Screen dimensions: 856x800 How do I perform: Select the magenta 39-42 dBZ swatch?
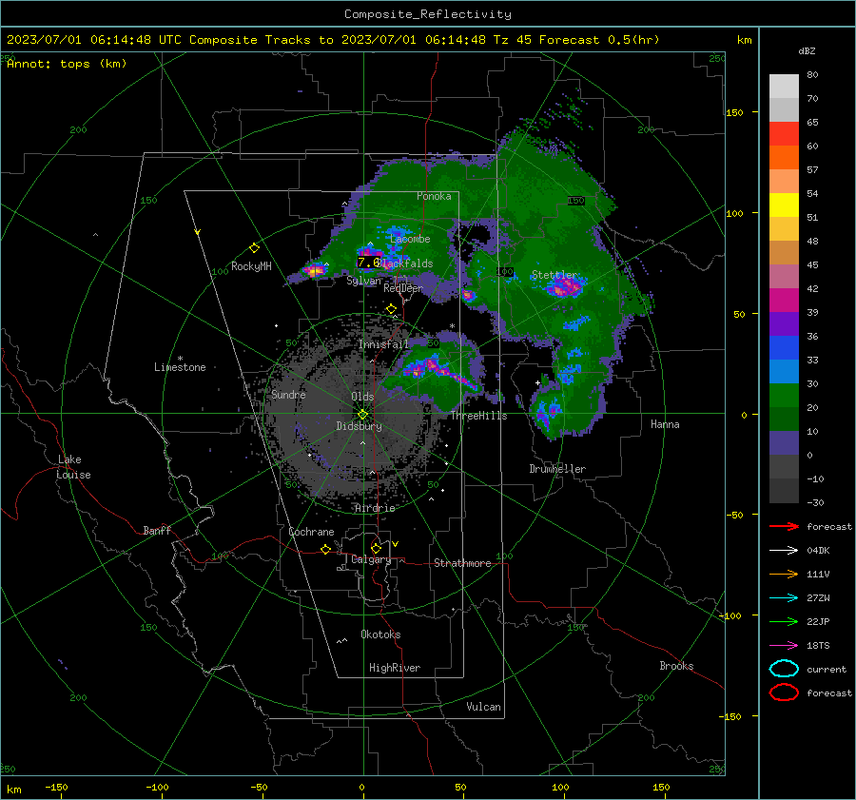coord(784,300)
